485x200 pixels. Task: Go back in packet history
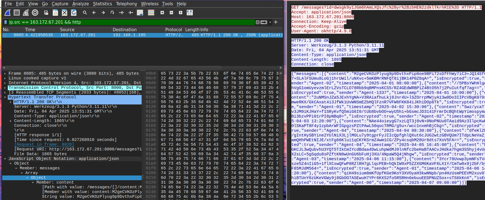[94, 13]
